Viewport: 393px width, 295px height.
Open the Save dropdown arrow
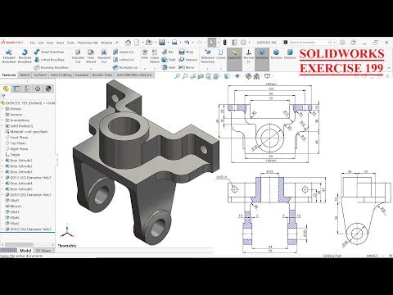pyautogui.click(x=168, y=43)
